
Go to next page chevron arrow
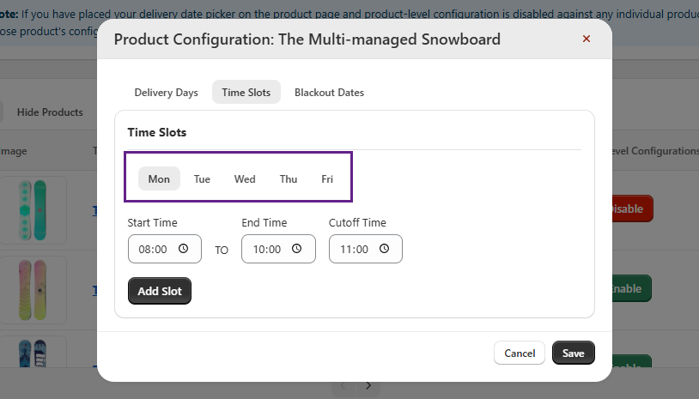[x=368, y=385]
